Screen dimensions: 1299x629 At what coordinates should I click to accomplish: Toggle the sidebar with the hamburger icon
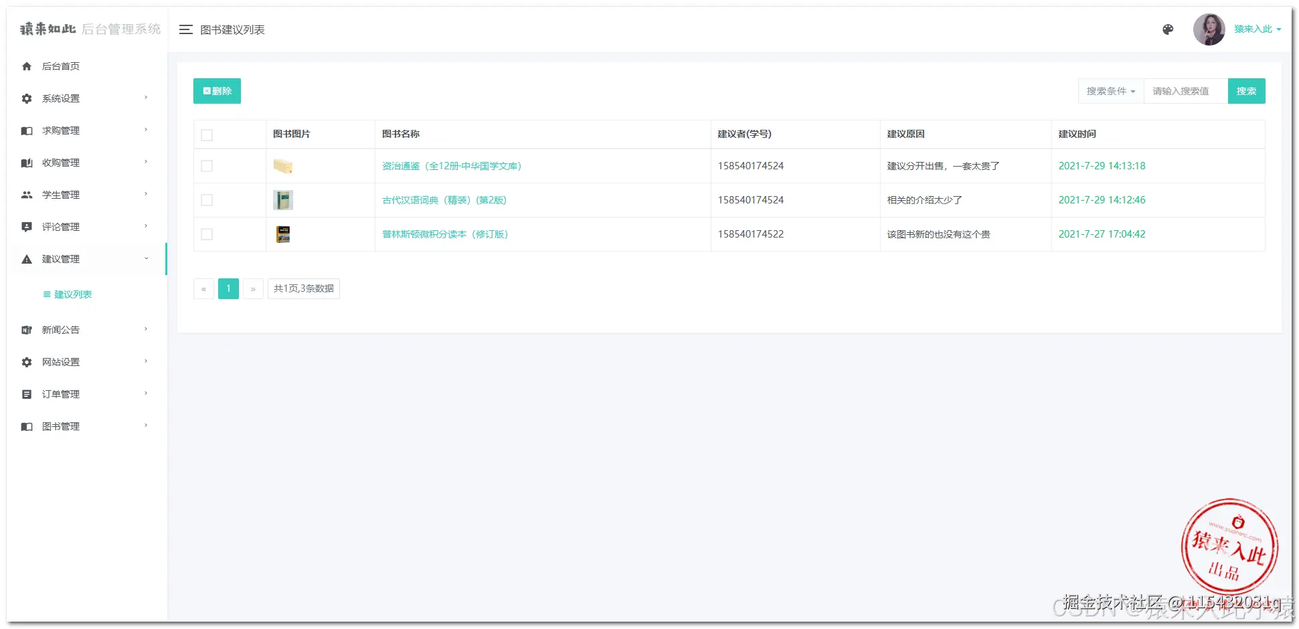(186, 29)
